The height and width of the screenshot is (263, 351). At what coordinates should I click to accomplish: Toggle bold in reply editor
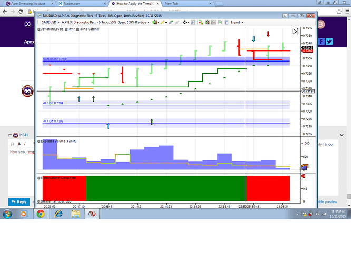(x=19, y=144)
